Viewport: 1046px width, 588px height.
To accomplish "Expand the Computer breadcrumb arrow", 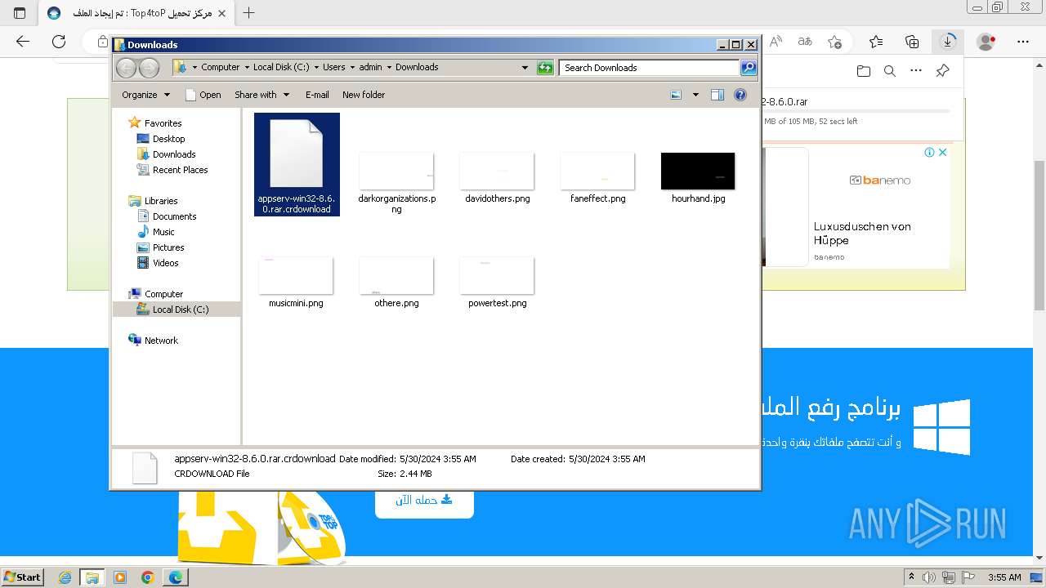I will coord(247,68).
